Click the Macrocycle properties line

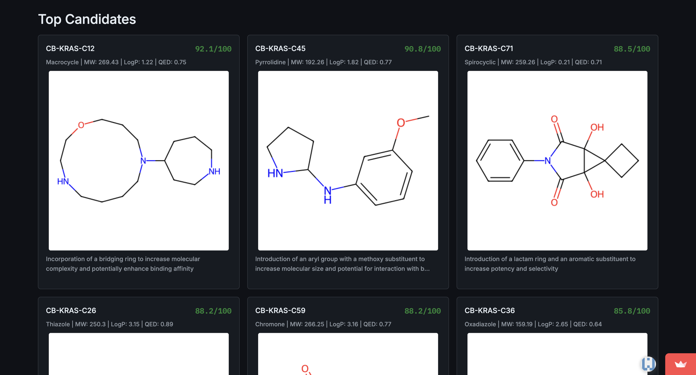[116, 62]
